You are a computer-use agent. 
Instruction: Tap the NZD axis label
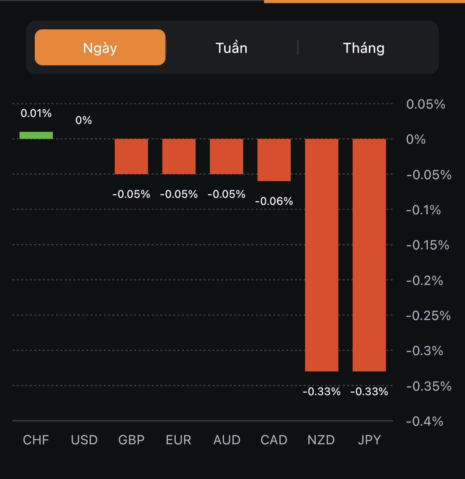321,440
